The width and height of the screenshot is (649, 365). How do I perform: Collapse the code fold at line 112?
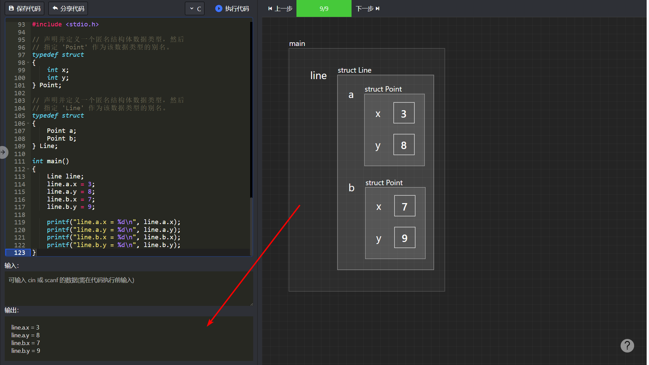pos(28,169)
